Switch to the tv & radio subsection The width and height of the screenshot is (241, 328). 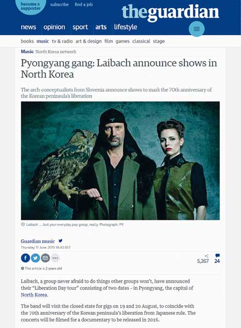point(62,41)
